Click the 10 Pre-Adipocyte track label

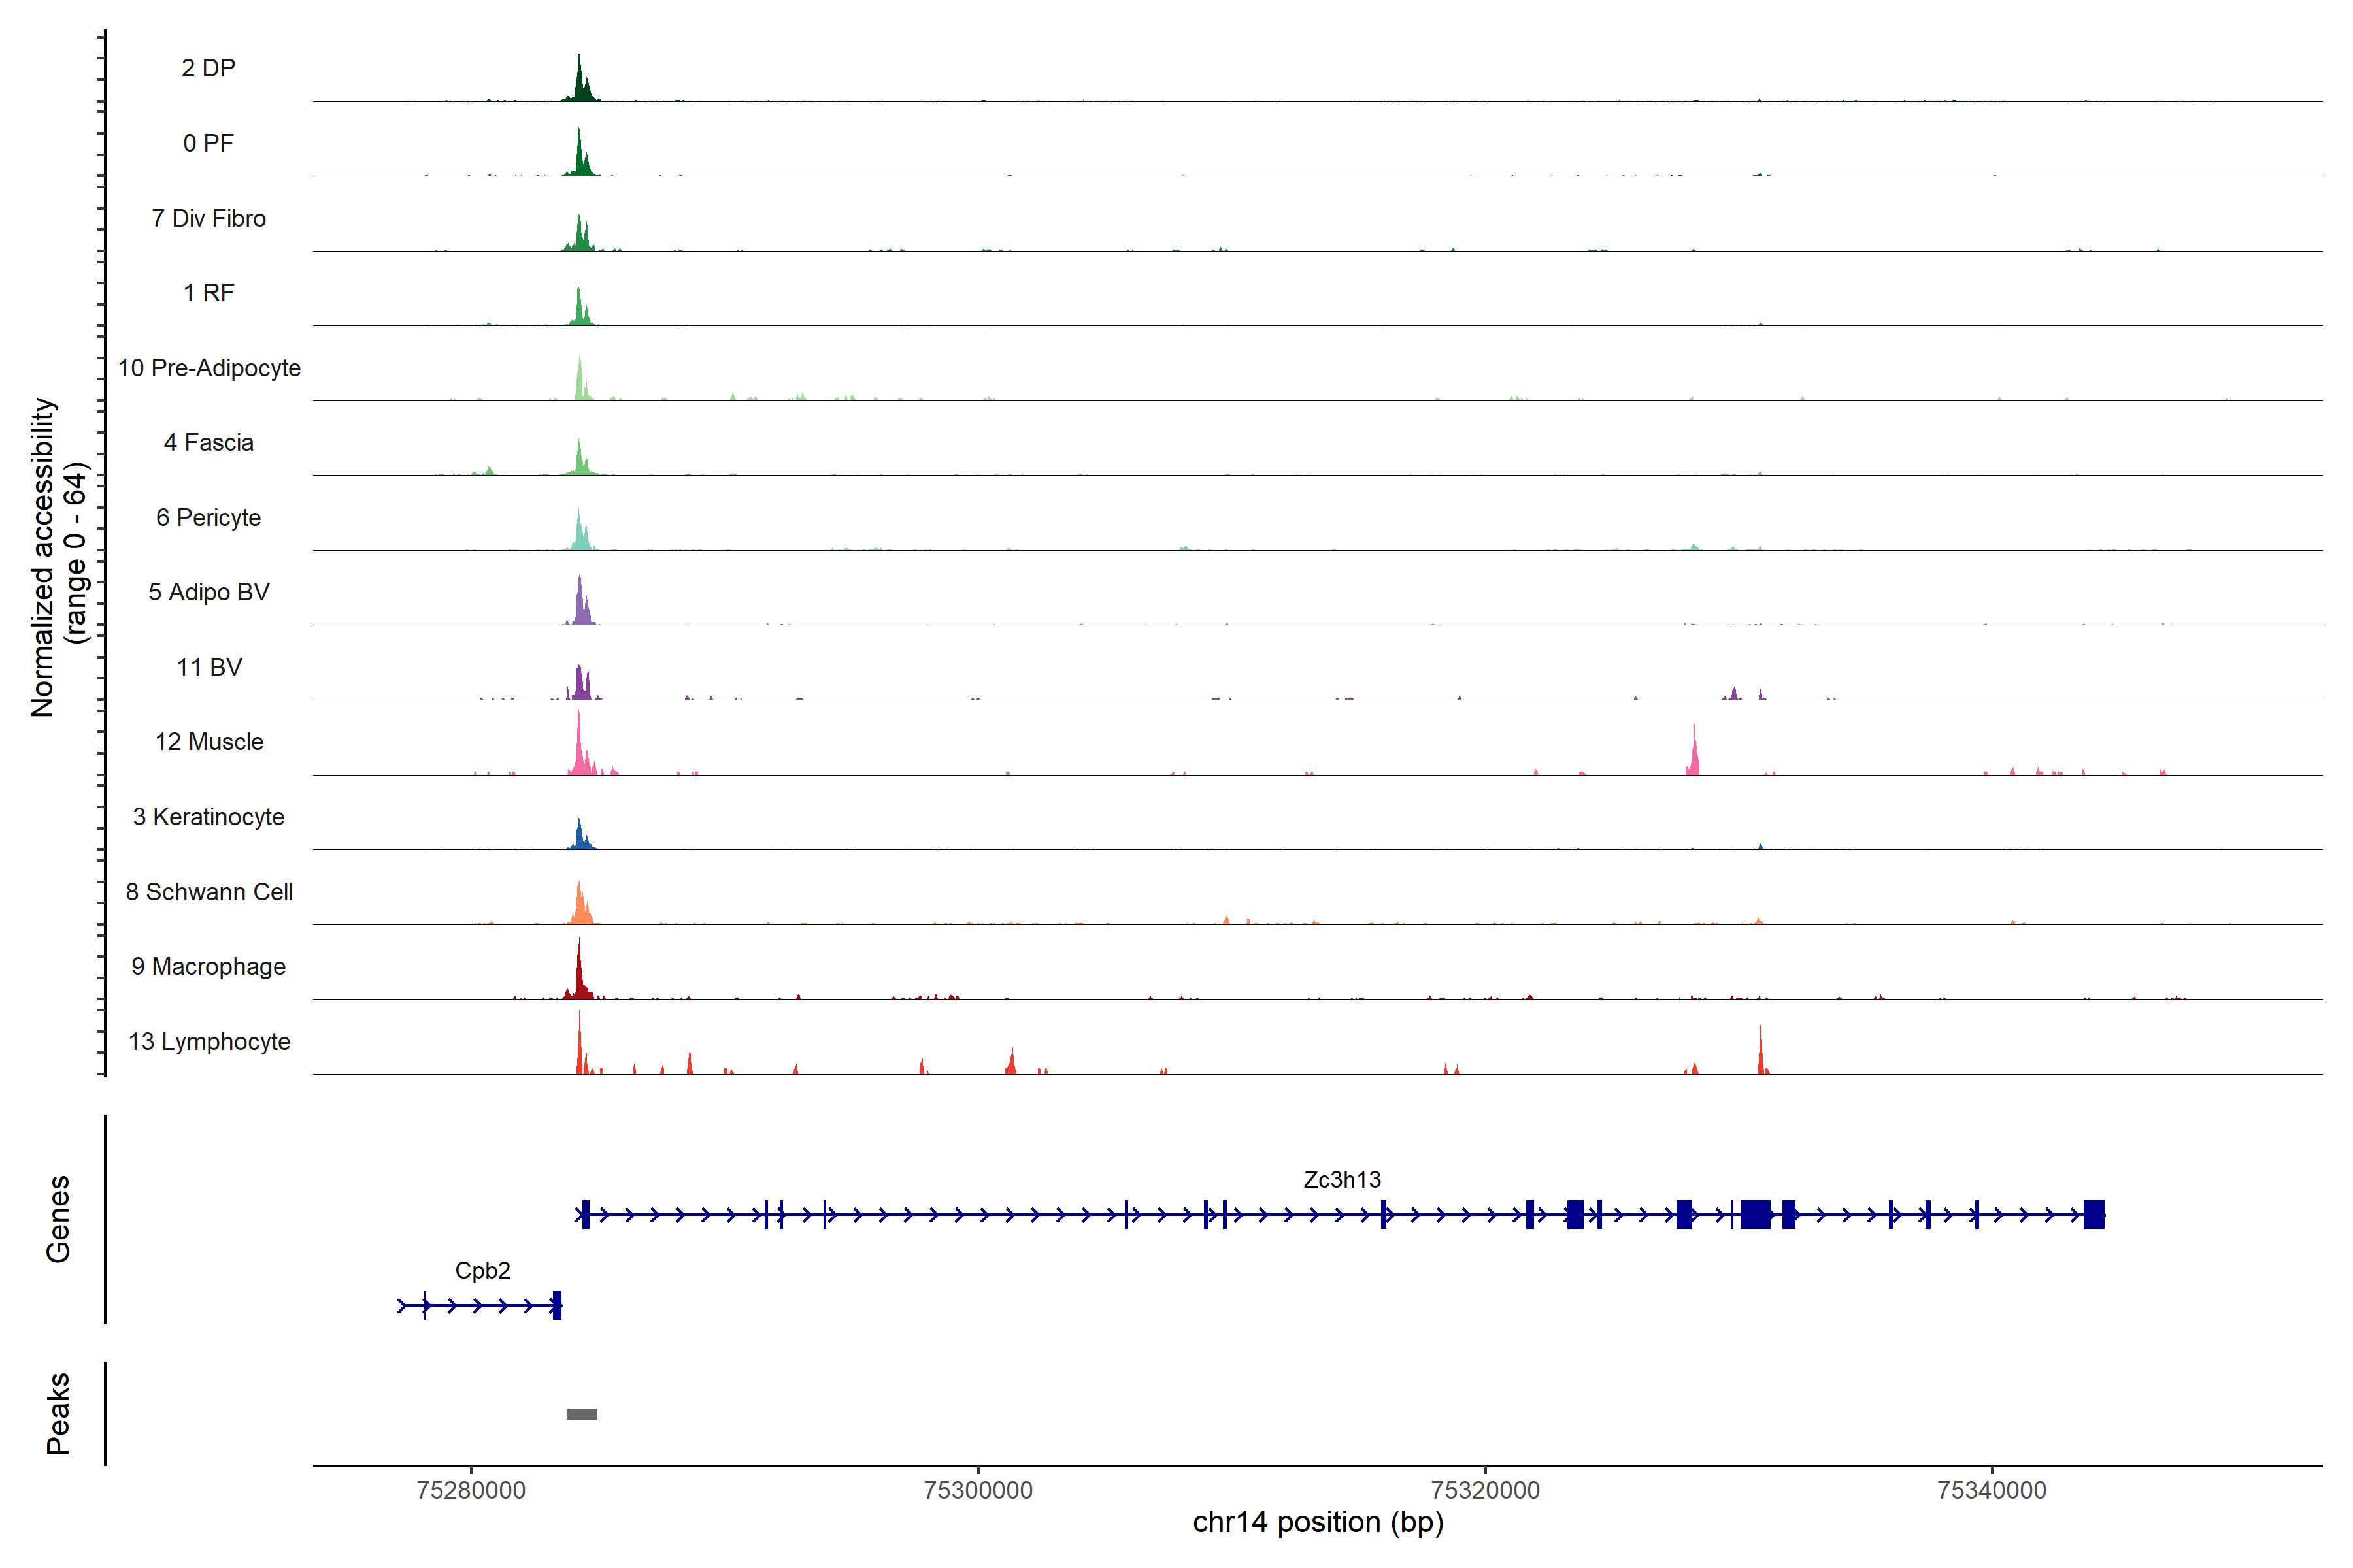(x=209, y=368)
